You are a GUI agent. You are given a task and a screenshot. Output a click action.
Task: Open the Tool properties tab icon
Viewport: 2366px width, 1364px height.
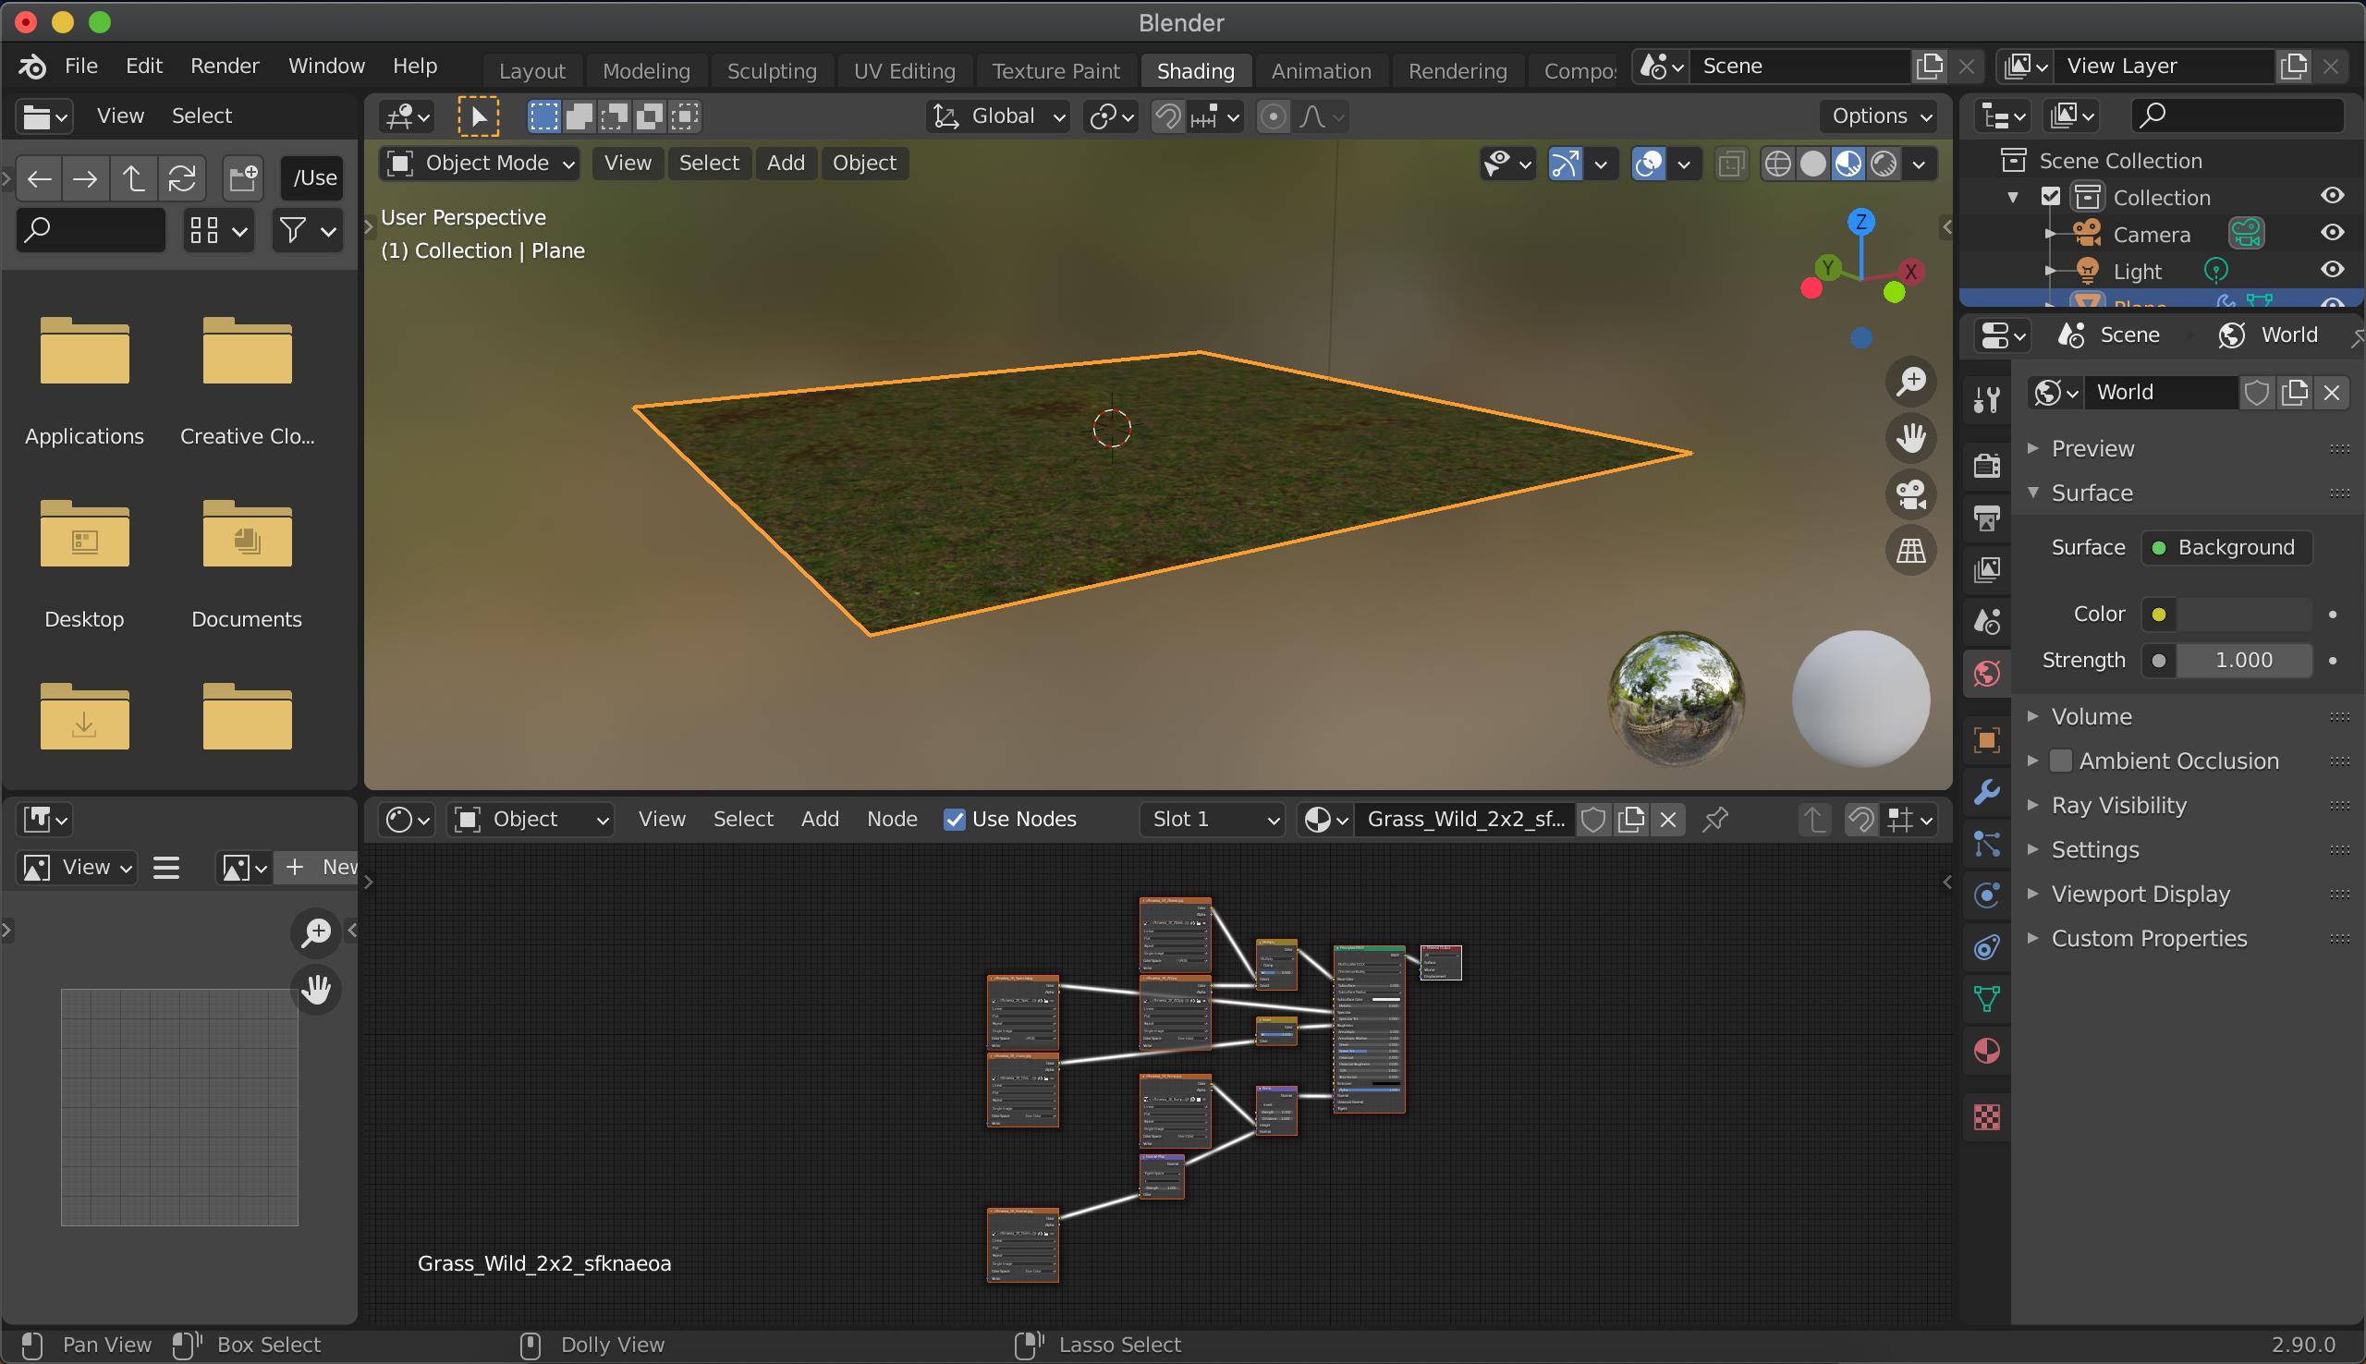(x=1987, y=400)
